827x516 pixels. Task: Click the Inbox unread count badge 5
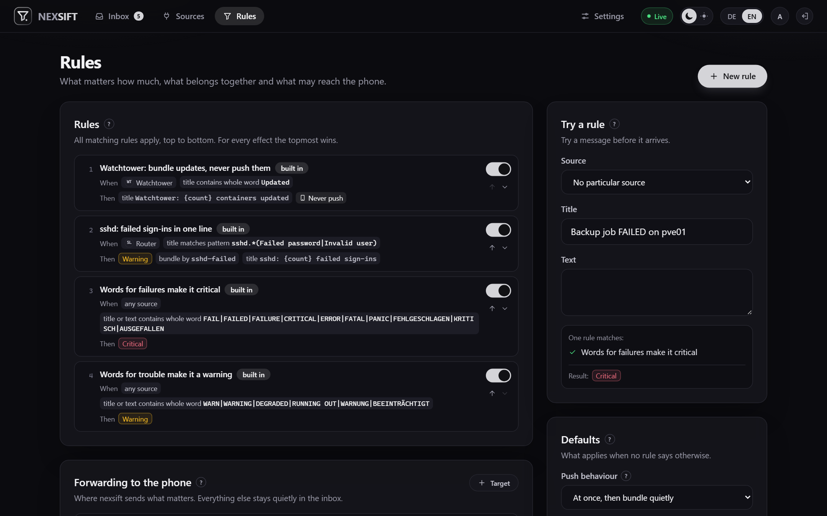pyautogui.click(x=139, y=16)
